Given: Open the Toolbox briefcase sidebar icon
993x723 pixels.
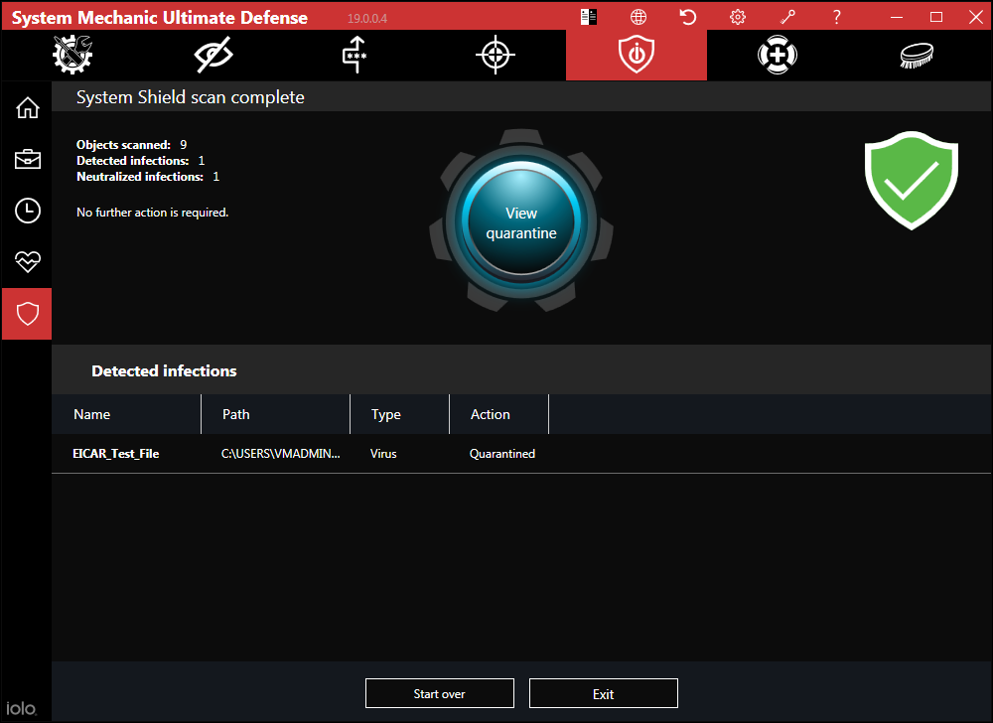Looking at the screenshot, I should [27, 159].
